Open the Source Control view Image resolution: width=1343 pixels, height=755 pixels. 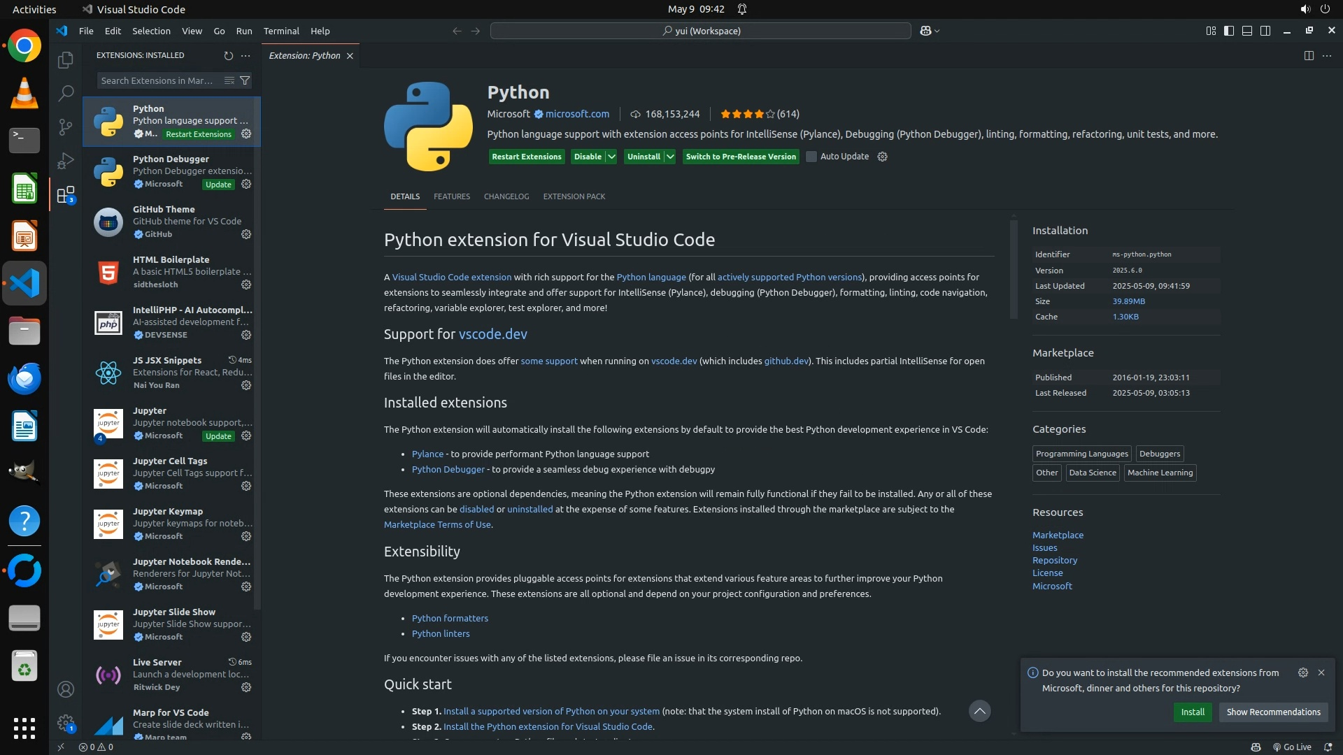click(66, 127)
